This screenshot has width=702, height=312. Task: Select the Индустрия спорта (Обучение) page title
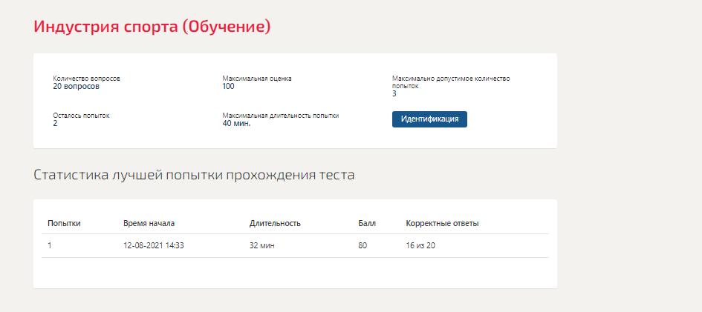152,27
